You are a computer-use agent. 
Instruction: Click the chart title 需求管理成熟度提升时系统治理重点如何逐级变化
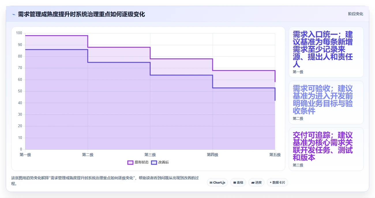81,14
